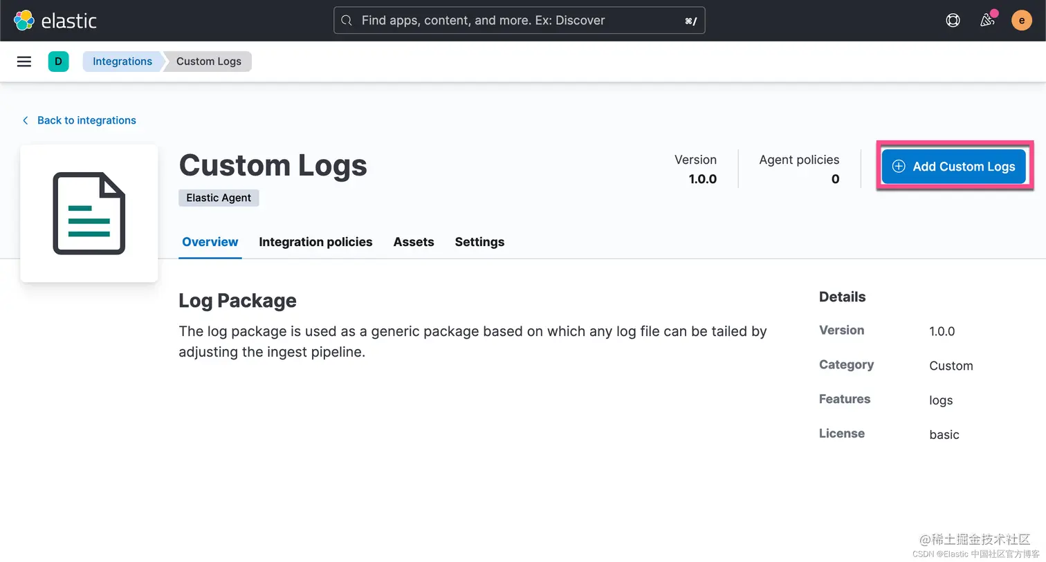Open the help menu lifebuoy icon
The height and width of the screenshot is (562, 1046).
(953, 21)
